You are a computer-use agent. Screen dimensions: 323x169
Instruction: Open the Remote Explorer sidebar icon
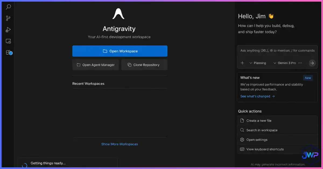click(x=8, y=41)
